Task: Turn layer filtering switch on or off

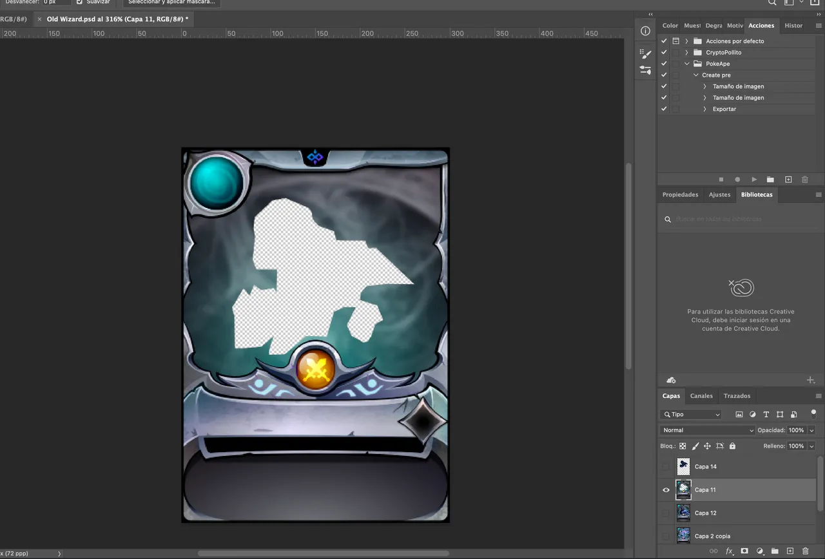Action: tap(813, 413)
